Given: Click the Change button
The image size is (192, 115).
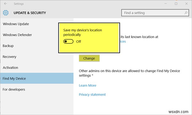Looking at the screenshot, I should pyautogui.click(x=89, y=58).
